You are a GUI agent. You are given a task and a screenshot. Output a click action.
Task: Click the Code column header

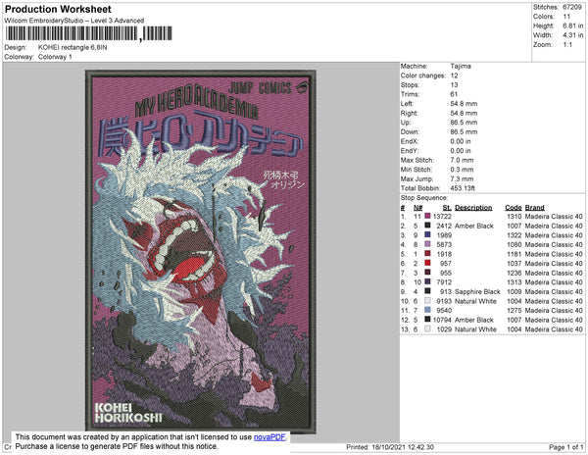[513, 208]
